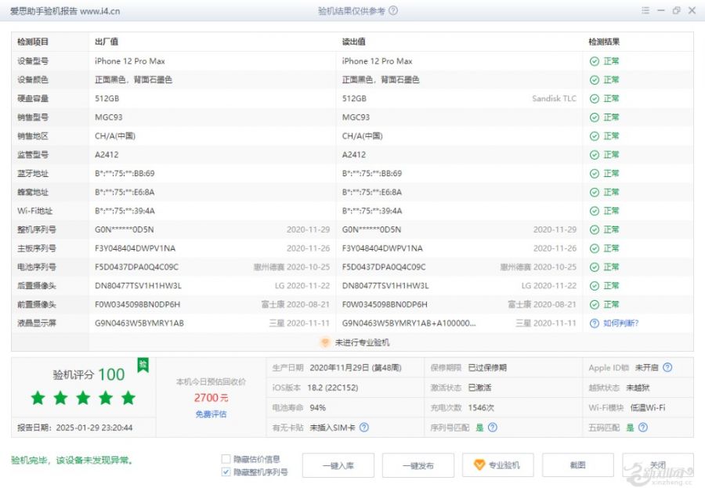Click the question icon in 液晶显示屏 row

[595, 324]
